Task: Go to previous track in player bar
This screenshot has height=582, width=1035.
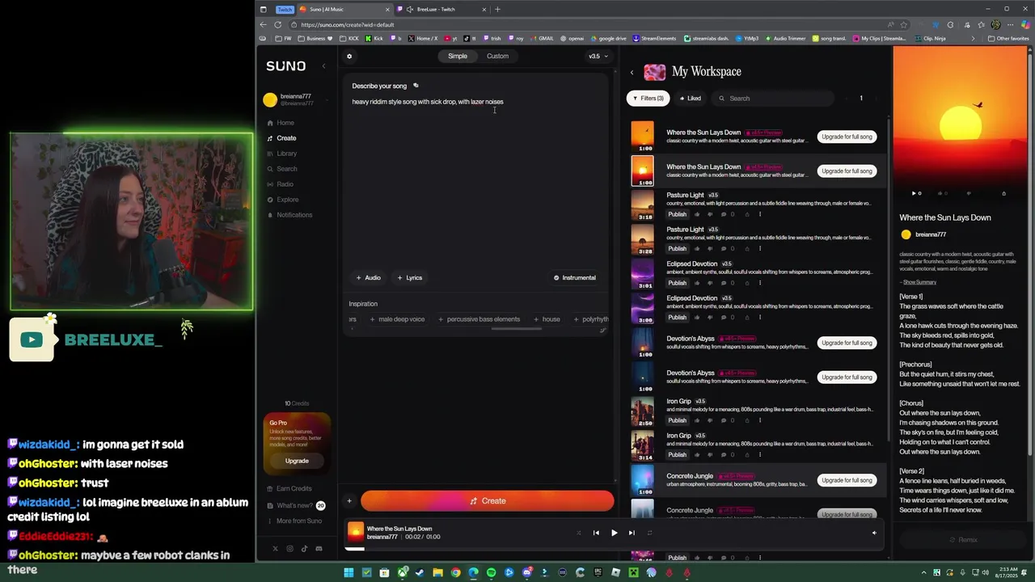Action: pyautogui.click(x=596, y=533)
